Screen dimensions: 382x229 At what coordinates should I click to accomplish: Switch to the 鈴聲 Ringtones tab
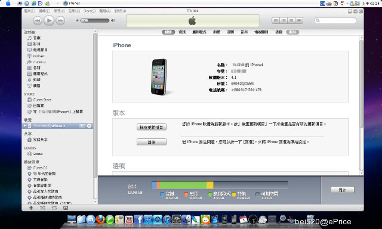217,32
